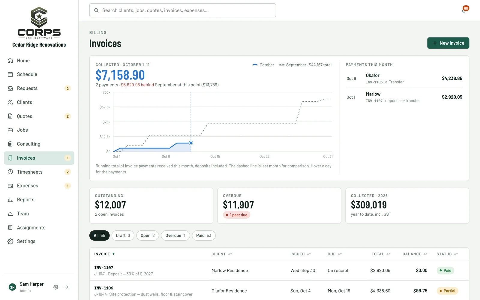480x300 pixels.
Task: Click the search clients and invoices field
Action: (183, 10)
